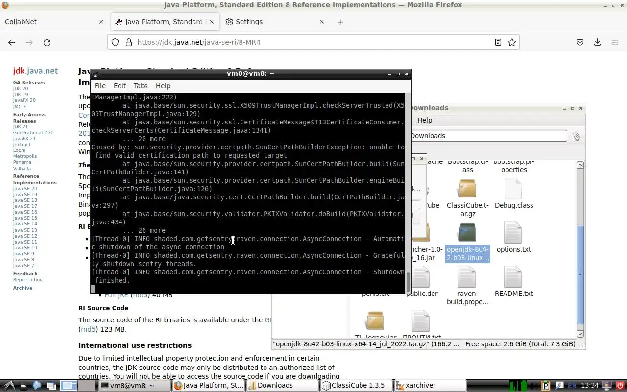Open JDK 20 link in sidebar
This screenshot has width=627, height=392.
[21, 89]
